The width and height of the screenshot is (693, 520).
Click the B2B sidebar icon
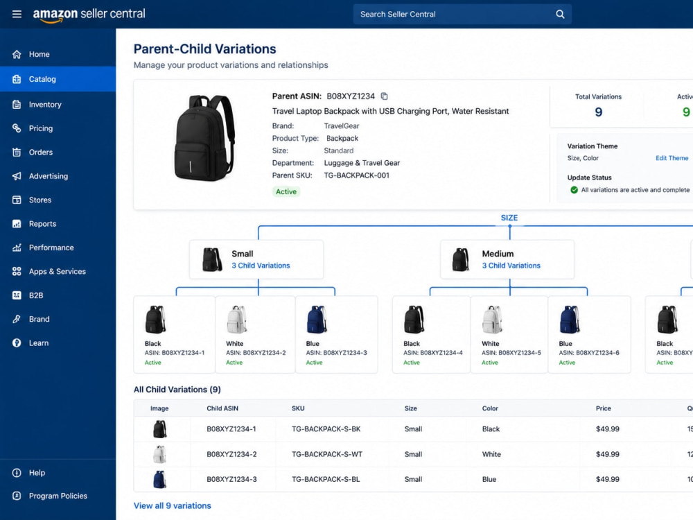[17, 295]
